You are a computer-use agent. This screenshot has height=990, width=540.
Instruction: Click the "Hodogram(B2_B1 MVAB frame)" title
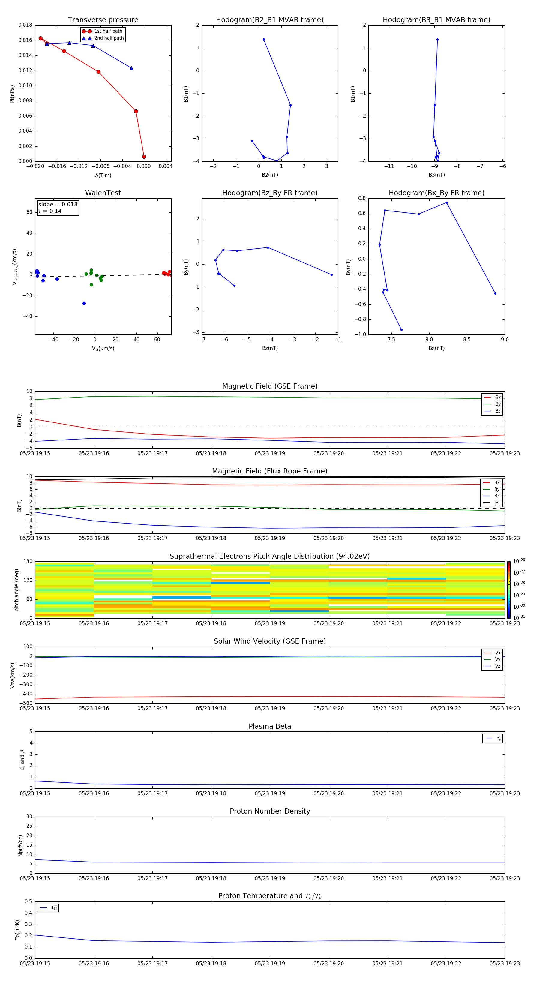pos(270,20)
